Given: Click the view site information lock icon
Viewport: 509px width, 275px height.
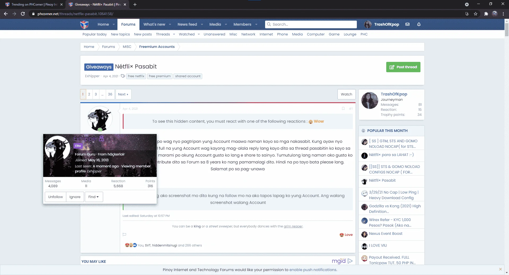Looking at the screenshot, I should coord(33,14).
